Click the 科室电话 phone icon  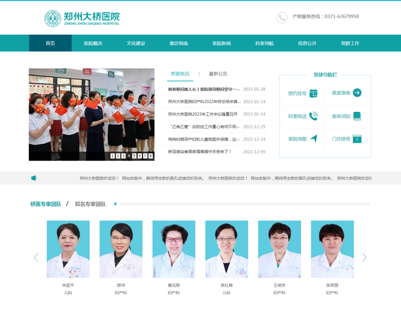coord(313,116)
